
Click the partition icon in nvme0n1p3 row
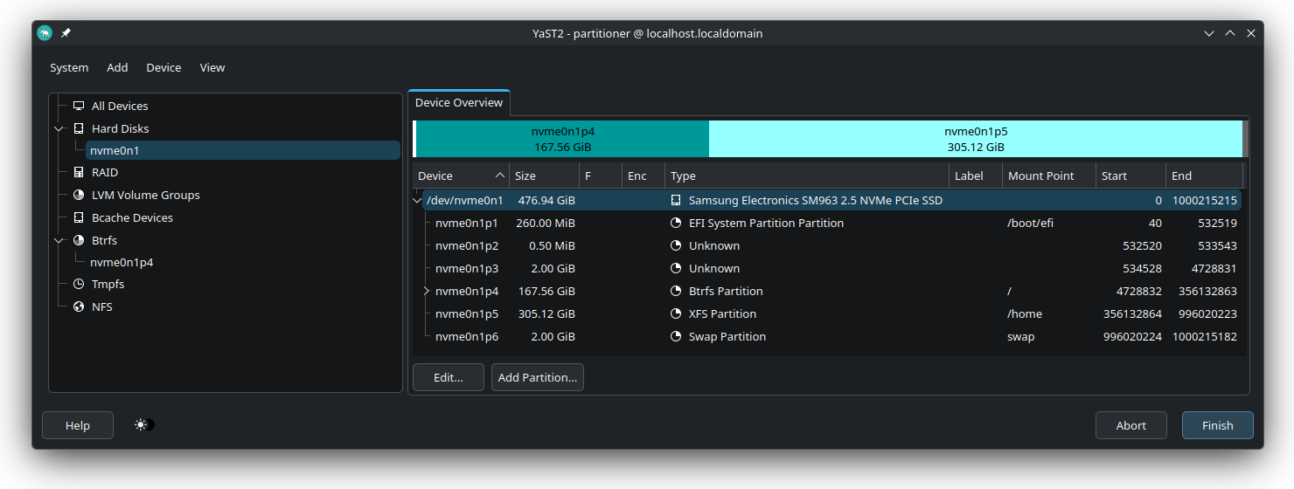(x=676, y=269)
